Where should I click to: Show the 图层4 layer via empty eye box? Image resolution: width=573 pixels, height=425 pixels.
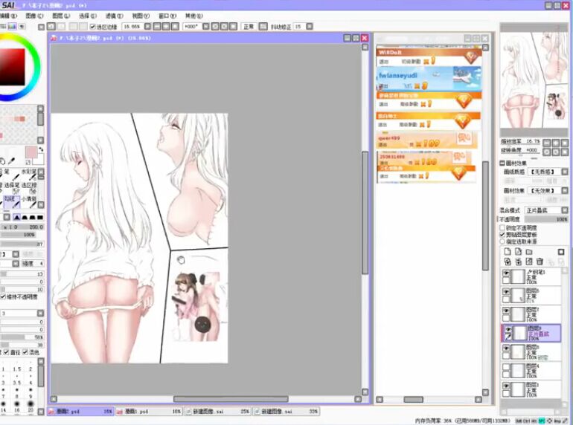pos(506,367)
